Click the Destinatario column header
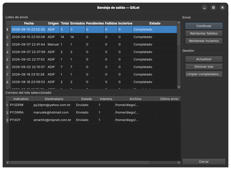The width and height of the screenshot is (231, 170). pos(54,99)
